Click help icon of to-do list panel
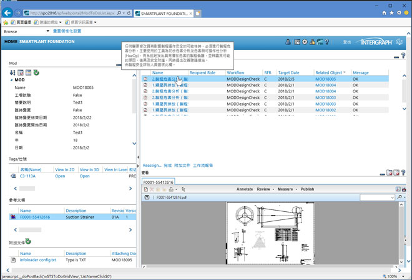Viewport: 412px width, 280px height. [x=403, y=56]
